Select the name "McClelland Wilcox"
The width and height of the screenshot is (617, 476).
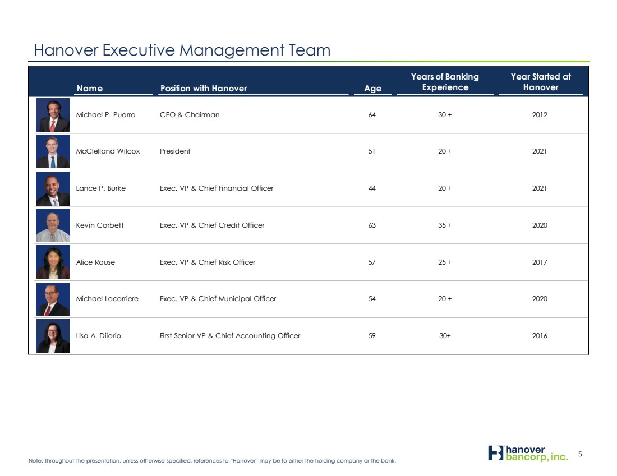(108, 151)
